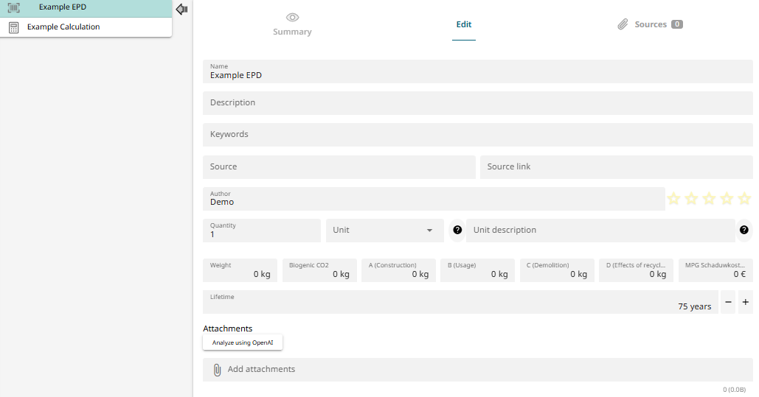This screenshot has width=759, height=397.
Task: Set rating to five stars
Action: point(744,199)
